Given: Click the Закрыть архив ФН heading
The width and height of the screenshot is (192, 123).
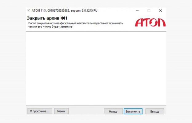Looking at the screenshot, I should click(47, 18).
